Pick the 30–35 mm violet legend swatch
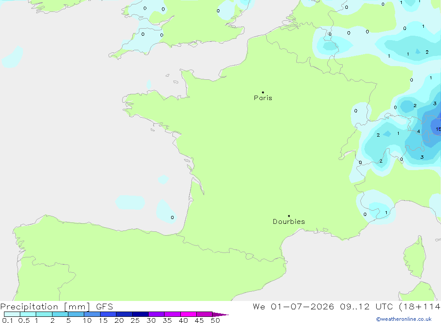 [157, 314]
